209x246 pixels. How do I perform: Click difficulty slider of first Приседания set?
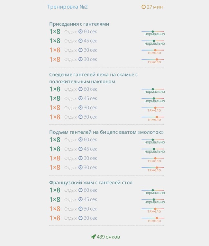[153, 32]
